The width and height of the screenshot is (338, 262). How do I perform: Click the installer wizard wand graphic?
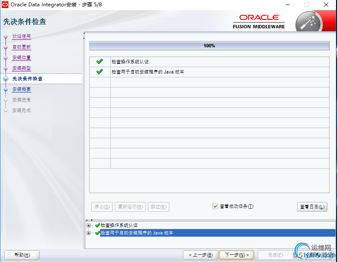point(309,22)
